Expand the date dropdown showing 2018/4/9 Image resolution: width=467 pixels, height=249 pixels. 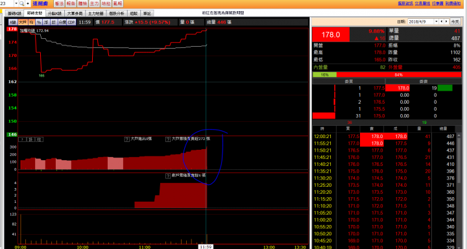click(x=437, y=22)
